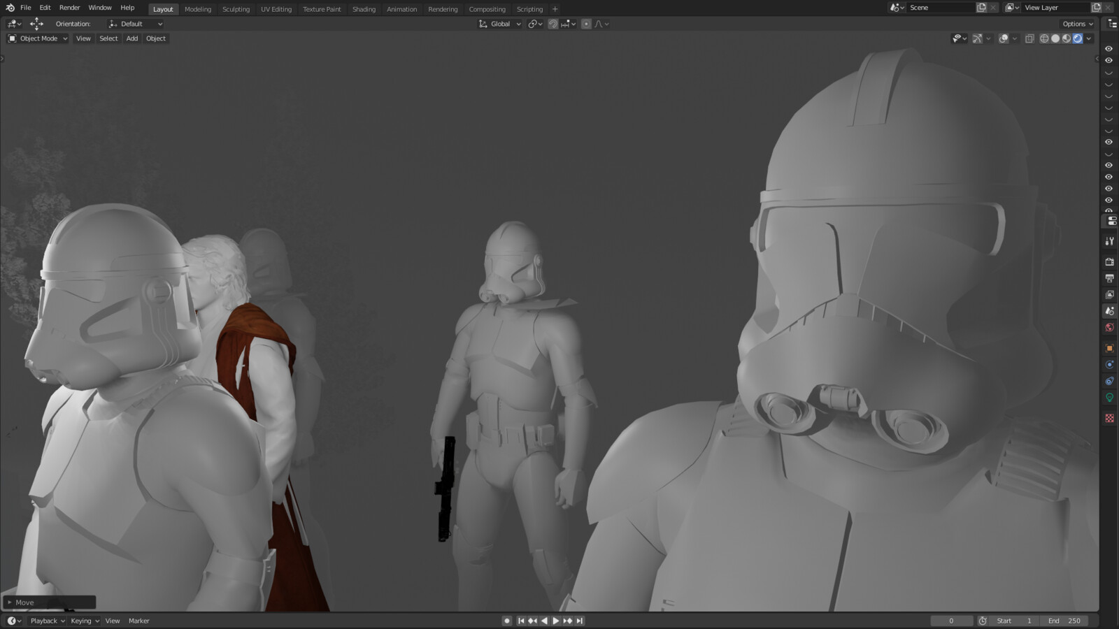Open Orientation Default dropdown
This screenshot has width=1119, height=629.
point(136,24)
